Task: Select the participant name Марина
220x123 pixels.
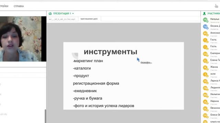Action: click(214, 101)
